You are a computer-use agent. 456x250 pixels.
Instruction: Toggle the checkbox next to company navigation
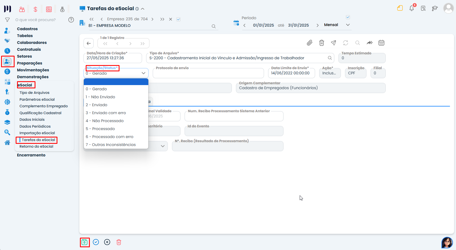tap(179, 19)
